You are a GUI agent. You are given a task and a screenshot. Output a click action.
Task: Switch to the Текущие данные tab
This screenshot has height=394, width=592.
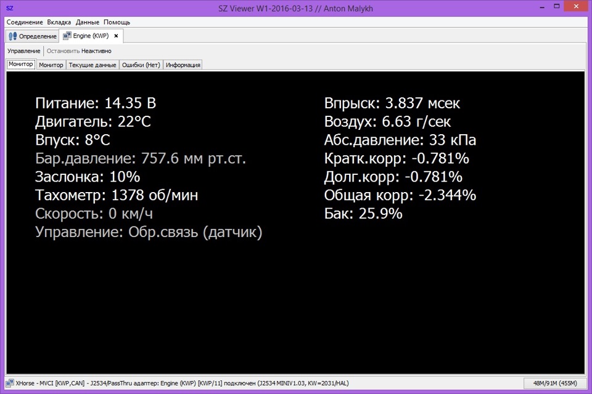pyautogui.click(x=92, y=65)
